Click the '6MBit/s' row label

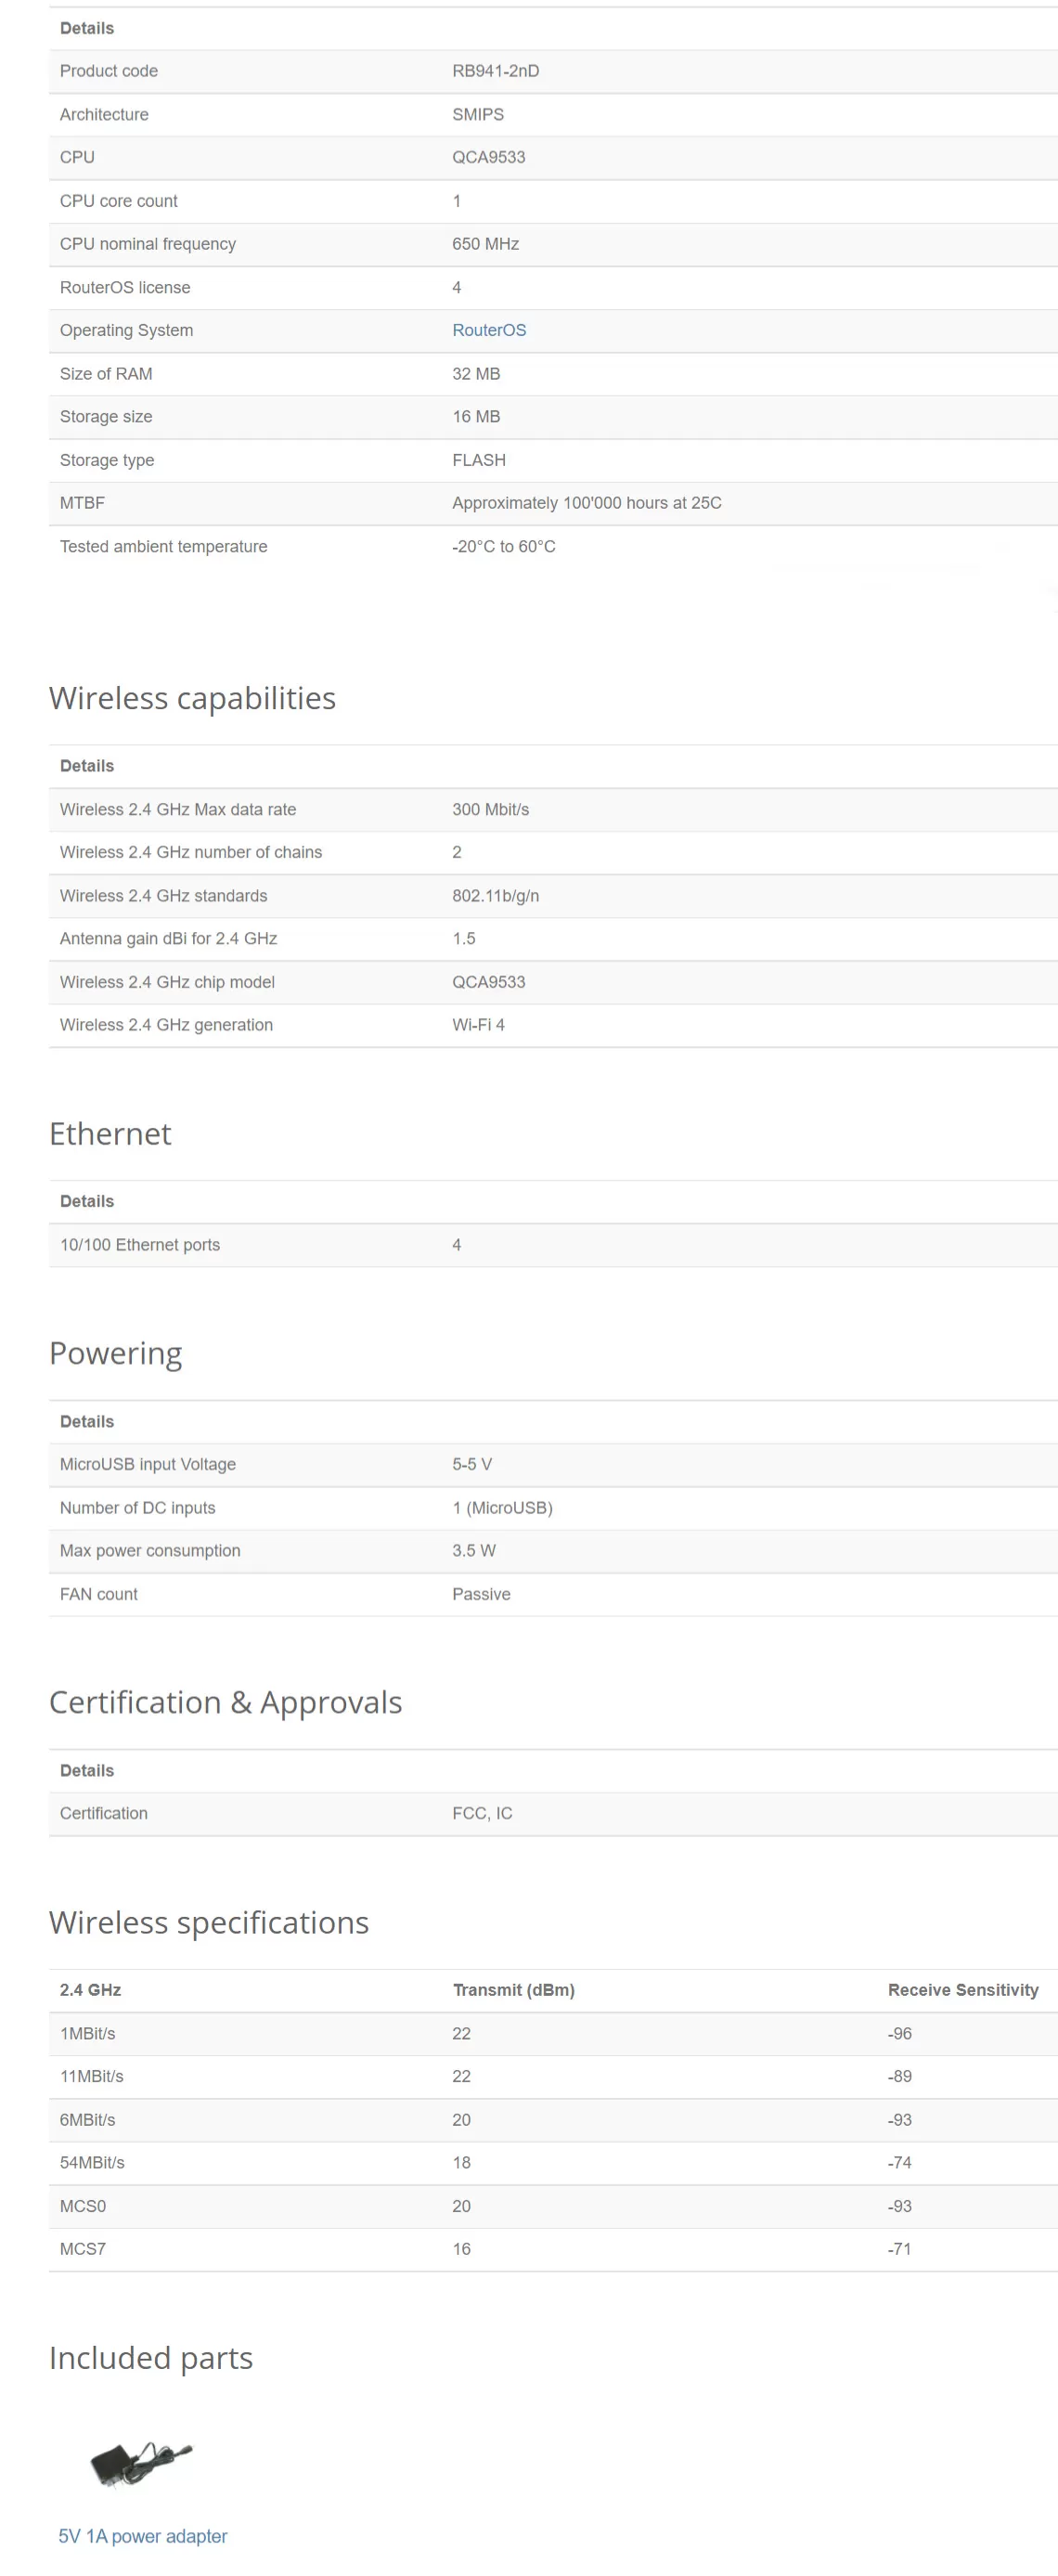88,2120
